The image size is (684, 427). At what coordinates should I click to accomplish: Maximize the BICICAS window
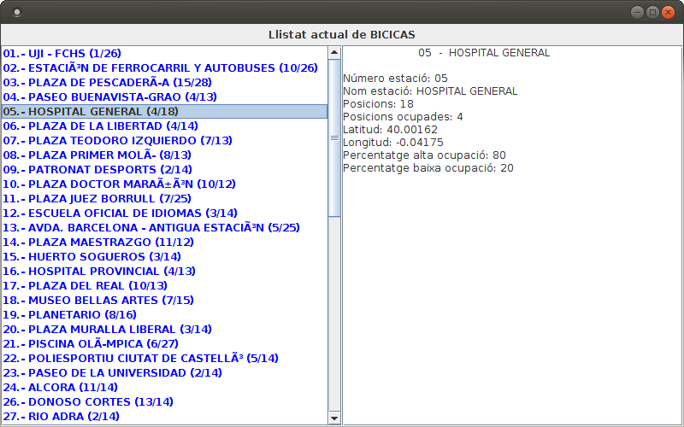pyautogui.click(x=652, y=12)
